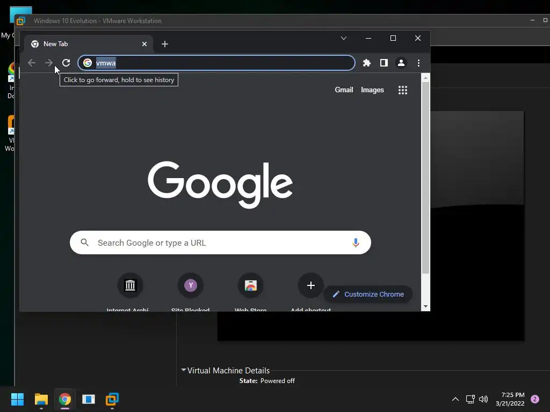Open Chrome tab search dropdown chevron
Viewport: 550px width, 412px height.
click(x=344, y=38)
